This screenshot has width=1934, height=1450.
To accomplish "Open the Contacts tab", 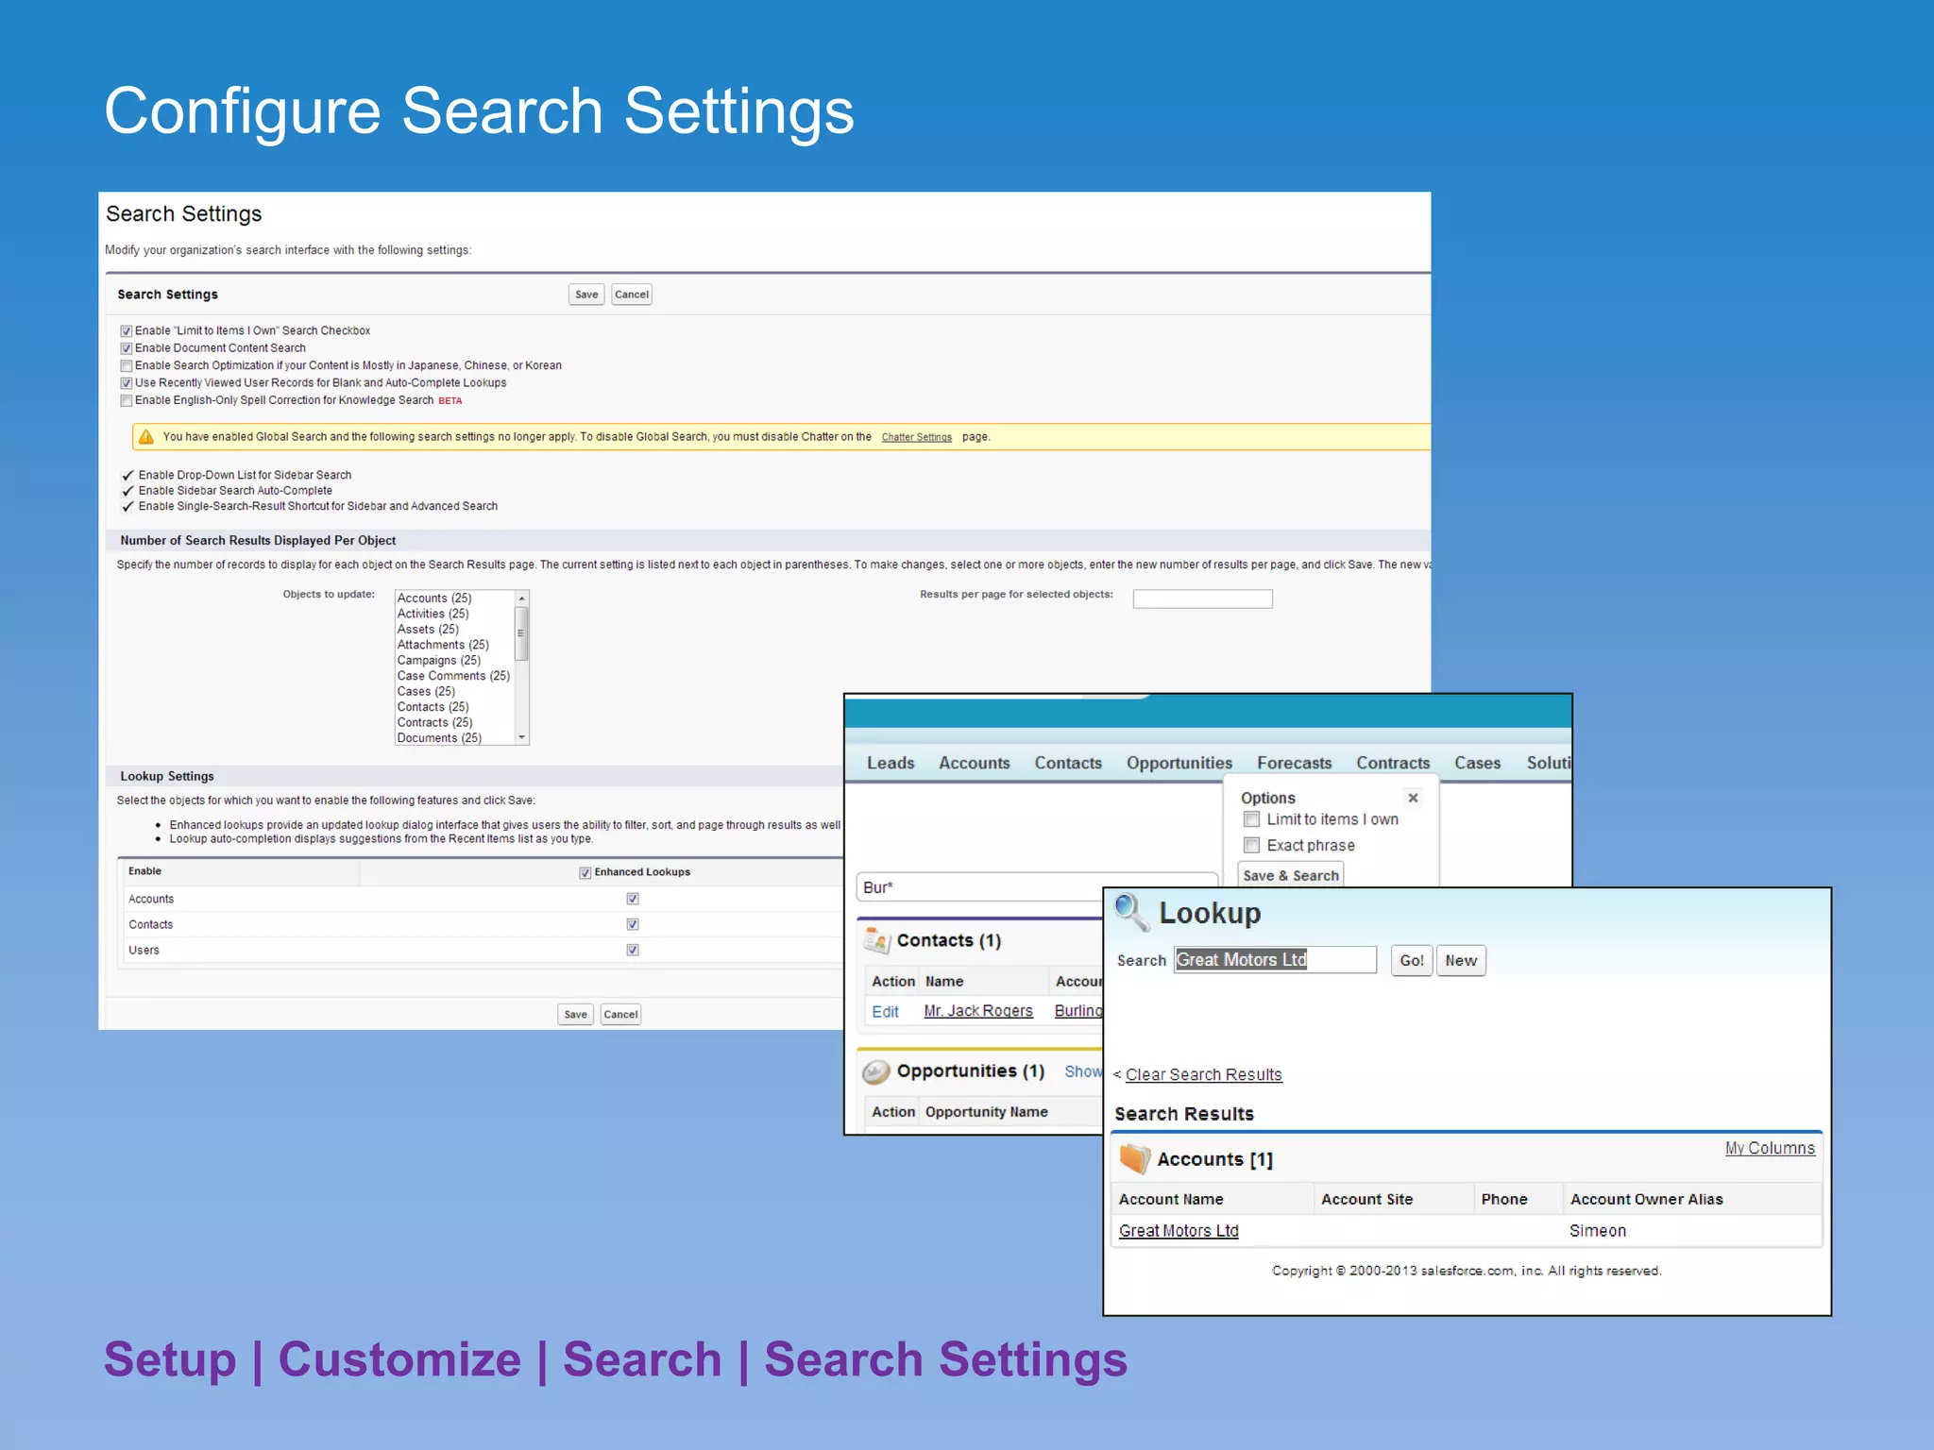I will (x=1068, y=763).
